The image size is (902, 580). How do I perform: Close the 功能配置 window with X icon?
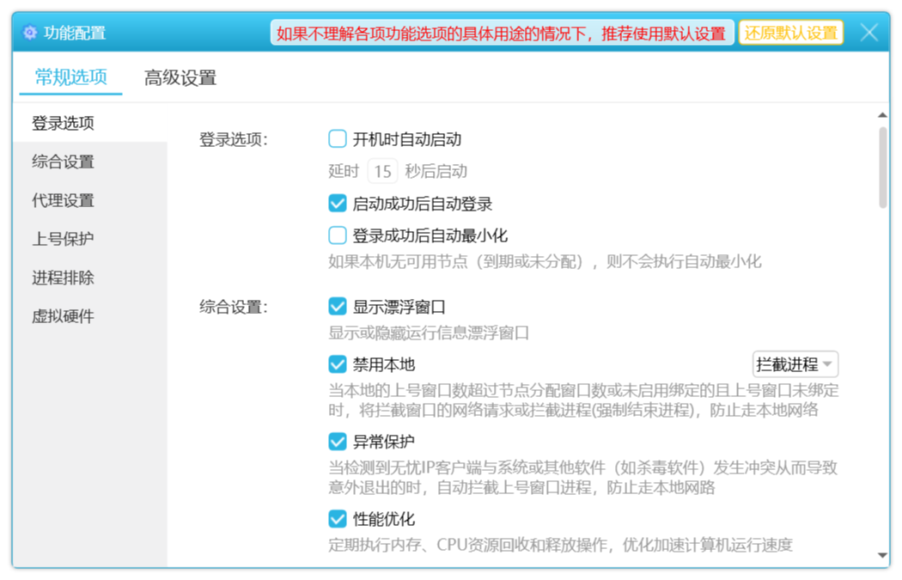(x=868, y=33)
